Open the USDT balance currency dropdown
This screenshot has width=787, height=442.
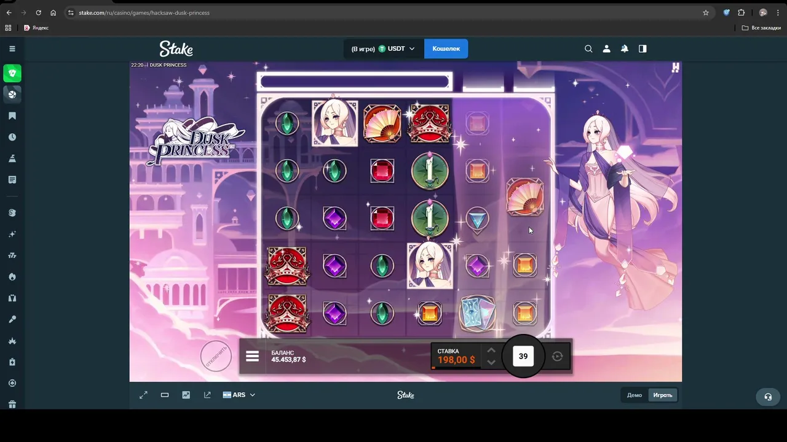(384, 48)
